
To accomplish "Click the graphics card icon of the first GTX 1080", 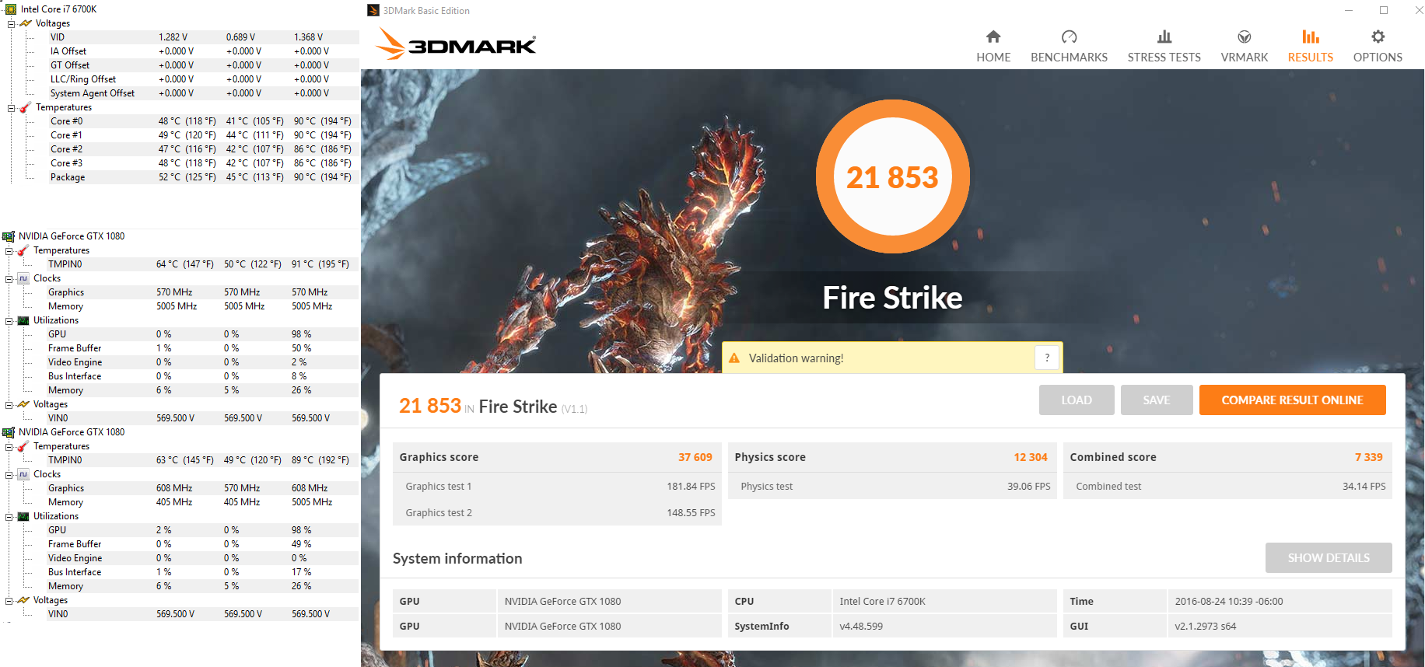I will (x=9, y=236).
